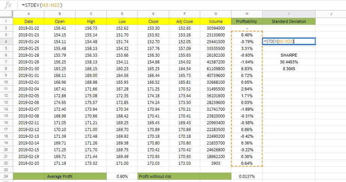Viewport: 346px width, 182px height.
Task: Select column A header
Action: point(29,14)
